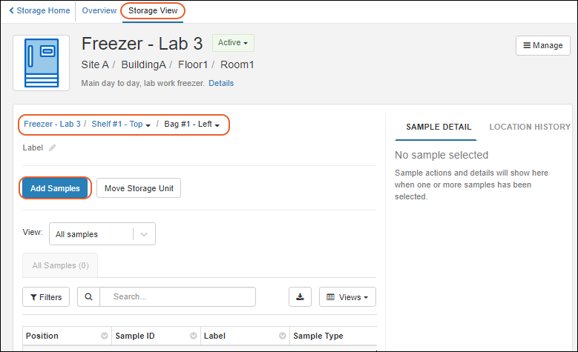This screenshot has height=352, width=578.
Task: Click the download samples icon button
Action: 300,297
